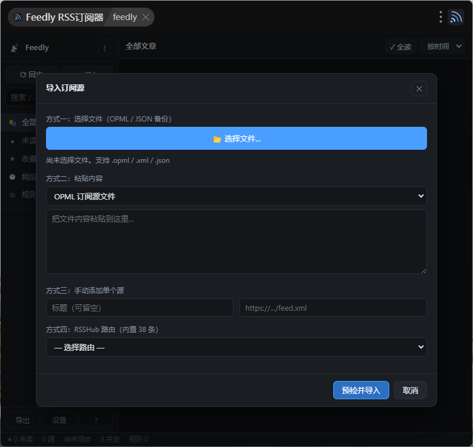
Task: Select the 未读 dot icon in the sidebar
Action: 12,141
